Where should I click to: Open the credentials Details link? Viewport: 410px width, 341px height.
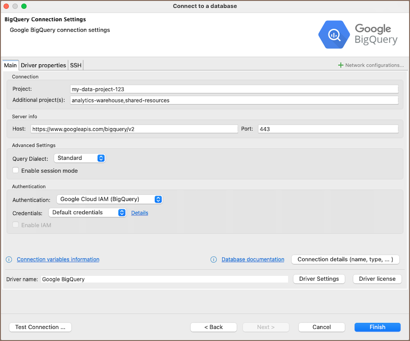coord(140,213)
